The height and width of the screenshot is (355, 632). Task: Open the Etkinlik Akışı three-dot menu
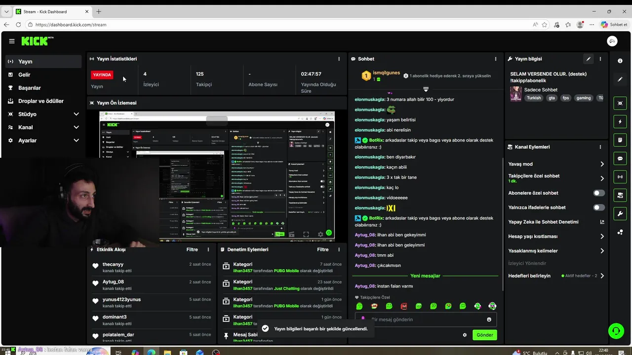pyautogui.click(x=208, y=249)
